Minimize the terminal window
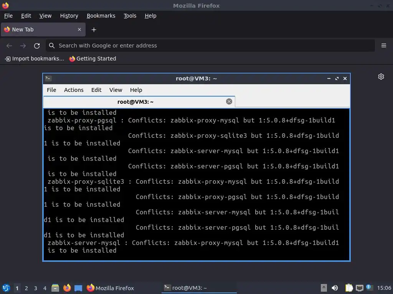Screen dimensions: 393x294 coord(329,78)
